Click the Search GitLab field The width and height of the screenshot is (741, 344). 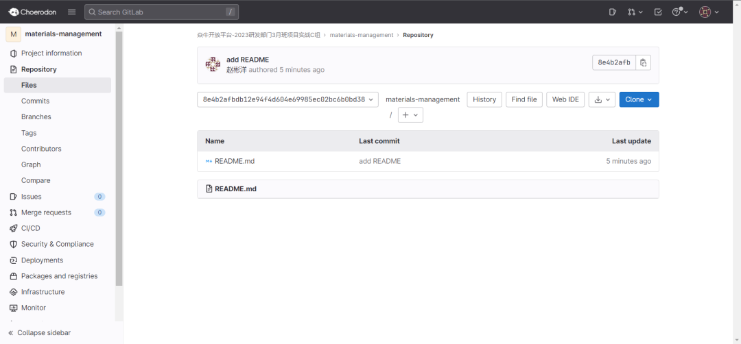click(x=162, y=12)
